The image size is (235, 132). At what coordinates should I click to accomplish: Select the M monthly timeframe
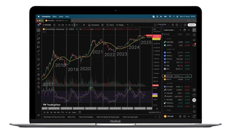[x=77, y=25]
